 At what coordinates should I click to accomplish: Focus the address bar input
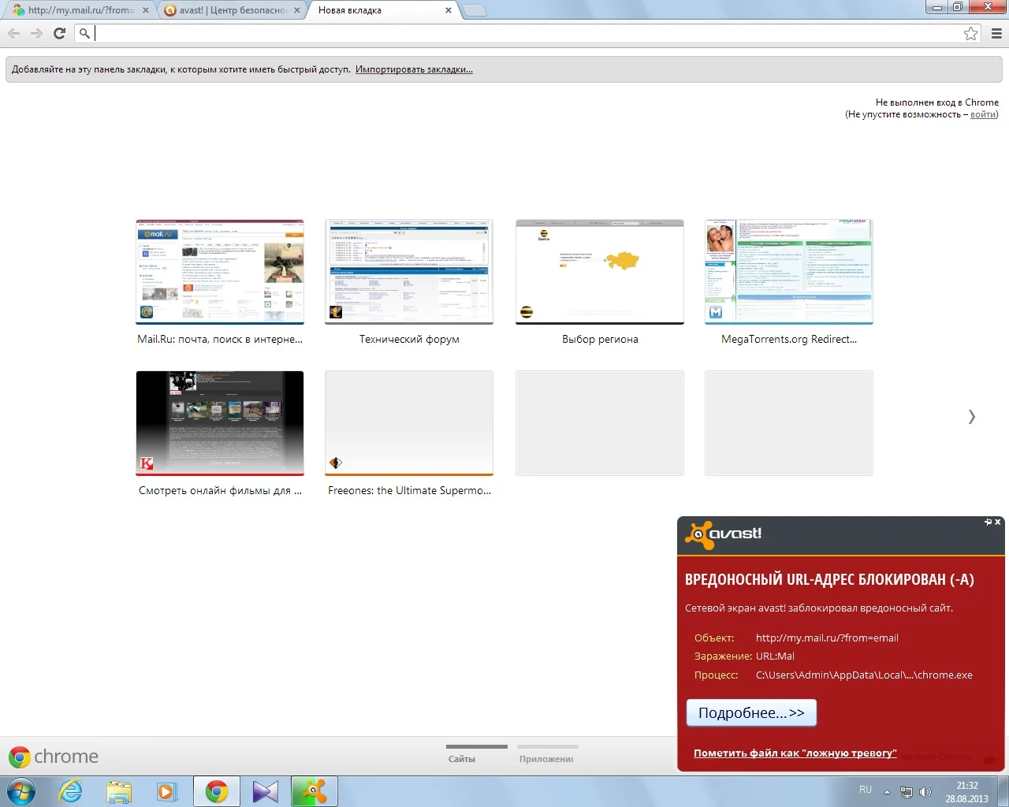527,33
